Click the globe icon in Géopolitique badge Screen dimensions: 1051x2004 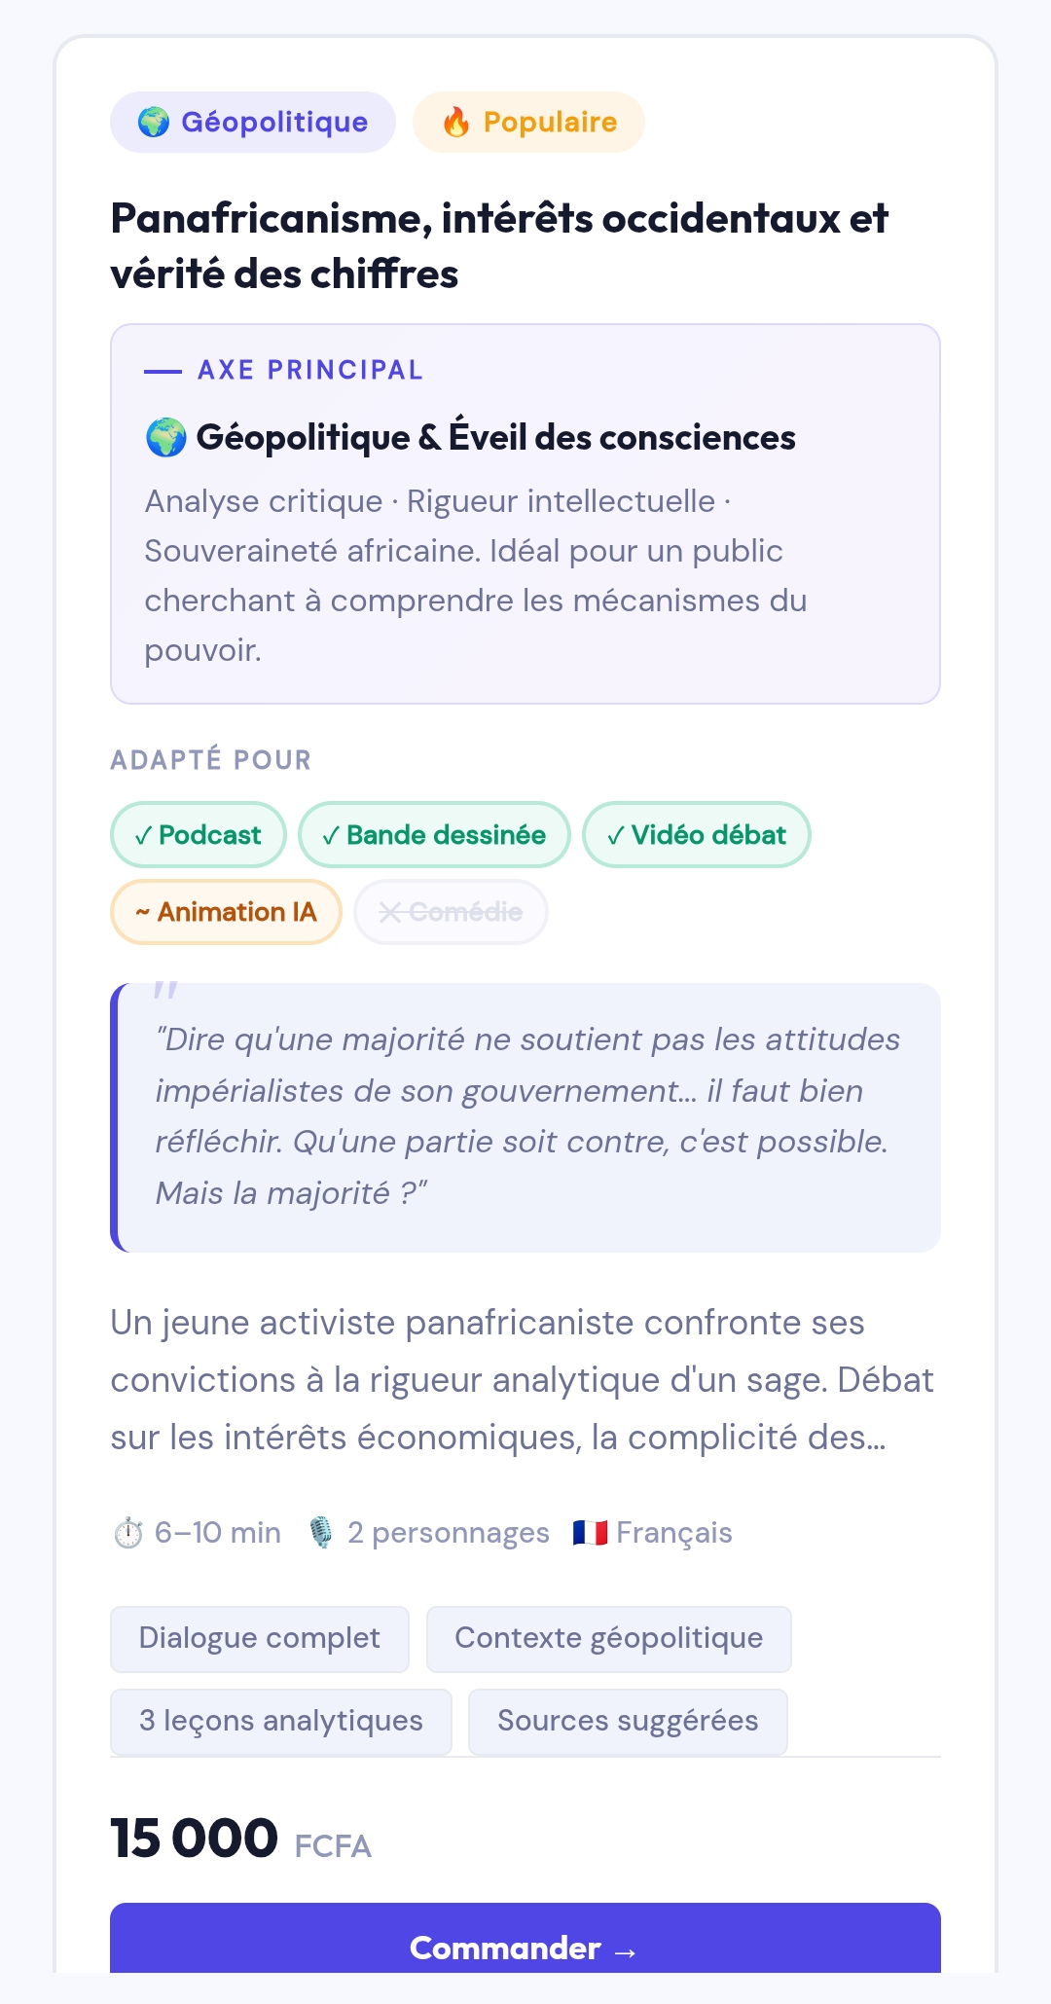tap(154, 123)
